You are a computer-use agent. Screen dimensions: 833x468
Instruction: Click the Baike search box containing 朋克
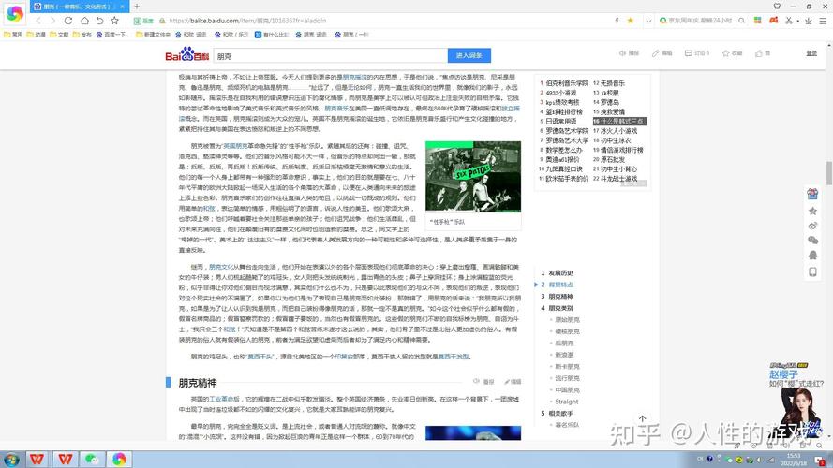[331, 56]
